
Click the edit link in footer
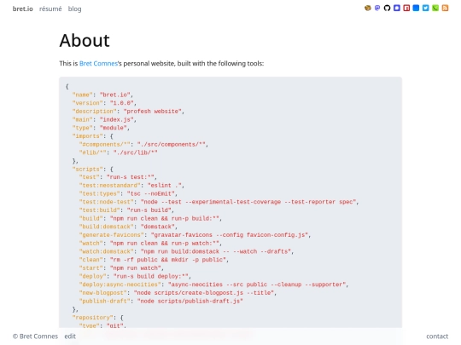pos(70,336)
